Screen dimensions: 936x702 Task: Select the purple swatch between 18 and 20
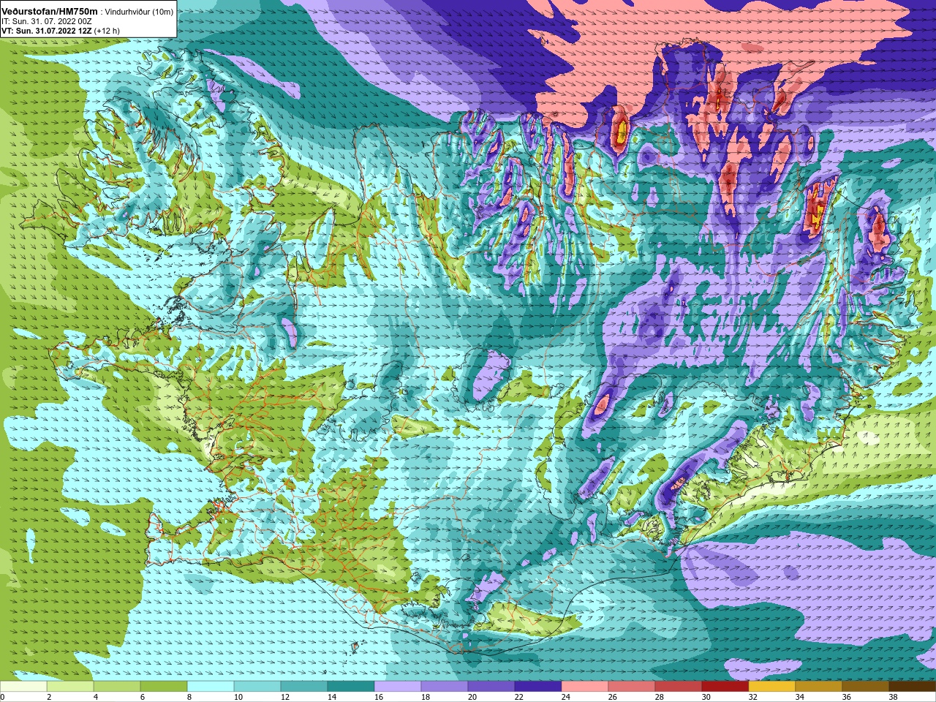pyautogui.click(x=445, y=686)
